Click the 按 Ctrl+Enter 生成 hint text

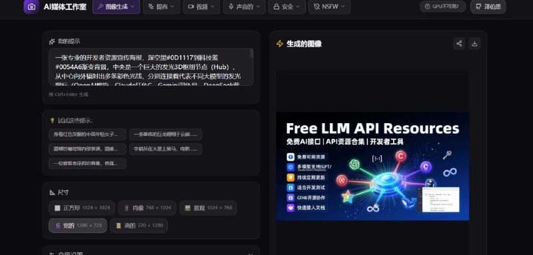(x=69, y=95)
